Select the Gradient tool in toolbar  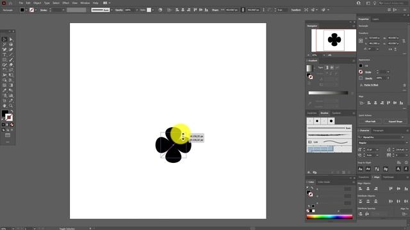(x=11, y=85)
